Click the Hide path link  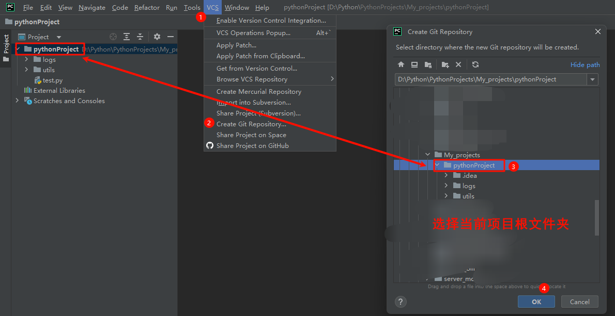pos(585,65)
